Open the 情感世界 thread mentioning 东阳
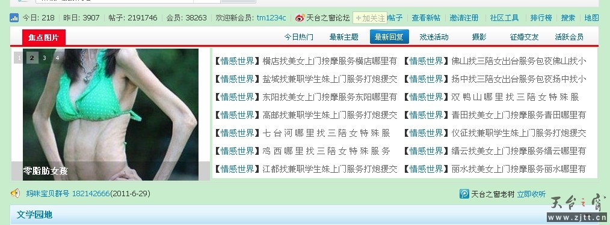 pos(330,97)
